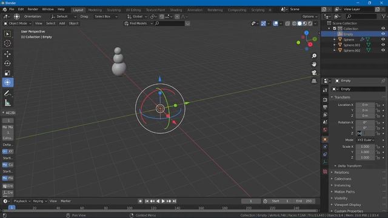Screen dimensions: 388x218
Task: Expand the Relations panel
Action: (x=341, y=172)
